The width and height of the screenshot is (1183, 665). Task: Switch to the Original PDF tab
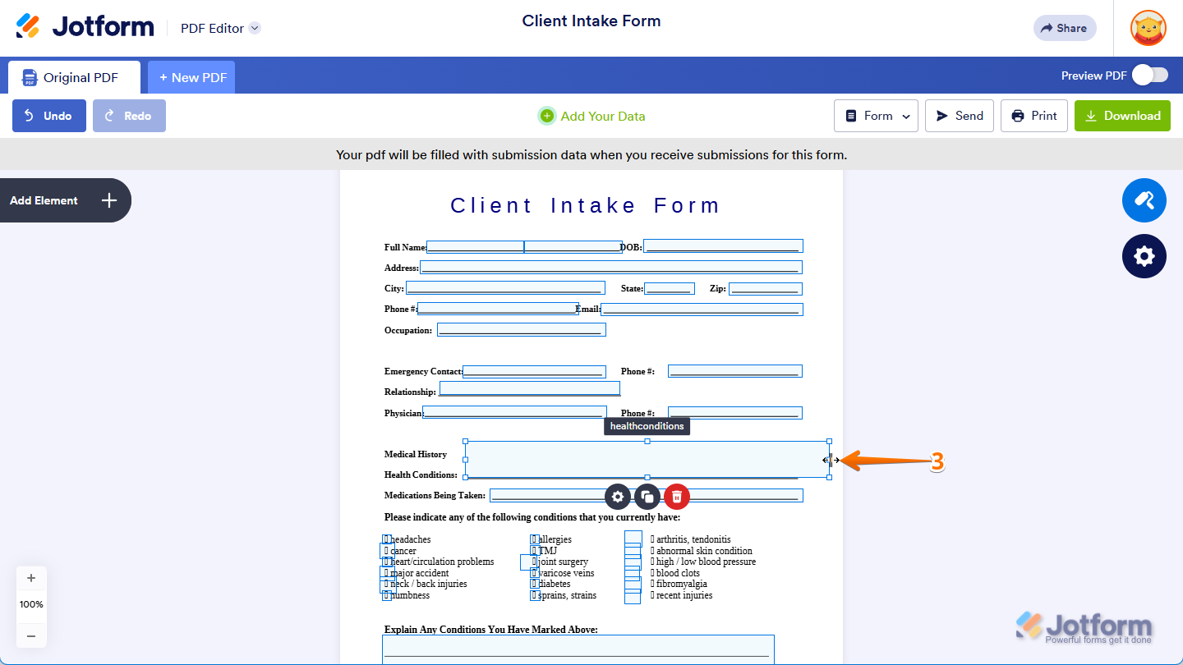pos(74,76)
